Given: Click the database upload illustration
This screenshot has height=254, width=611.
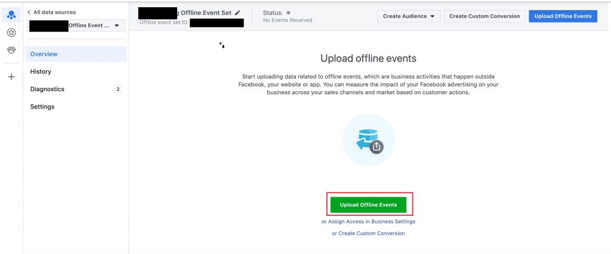Looking at the screenshot, I should [x=368, y=140].
